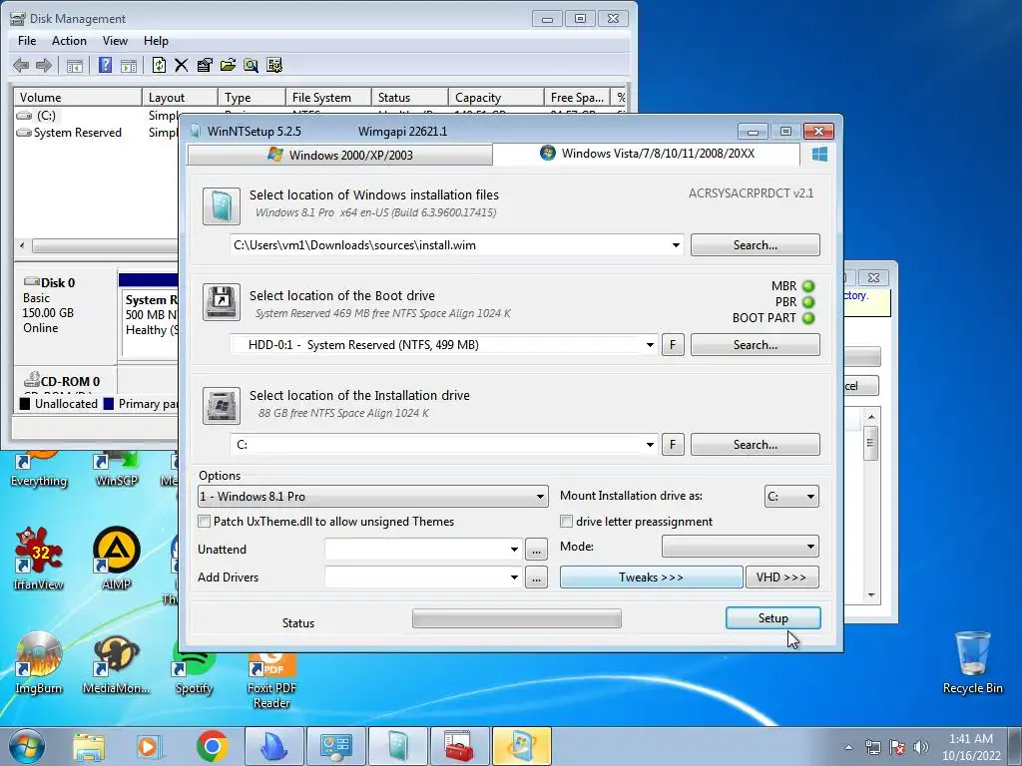Click the browse button beside Unattend
The height and width of the screenshot is (766, 1022).
pyautogui.click(x=536, y=550)
